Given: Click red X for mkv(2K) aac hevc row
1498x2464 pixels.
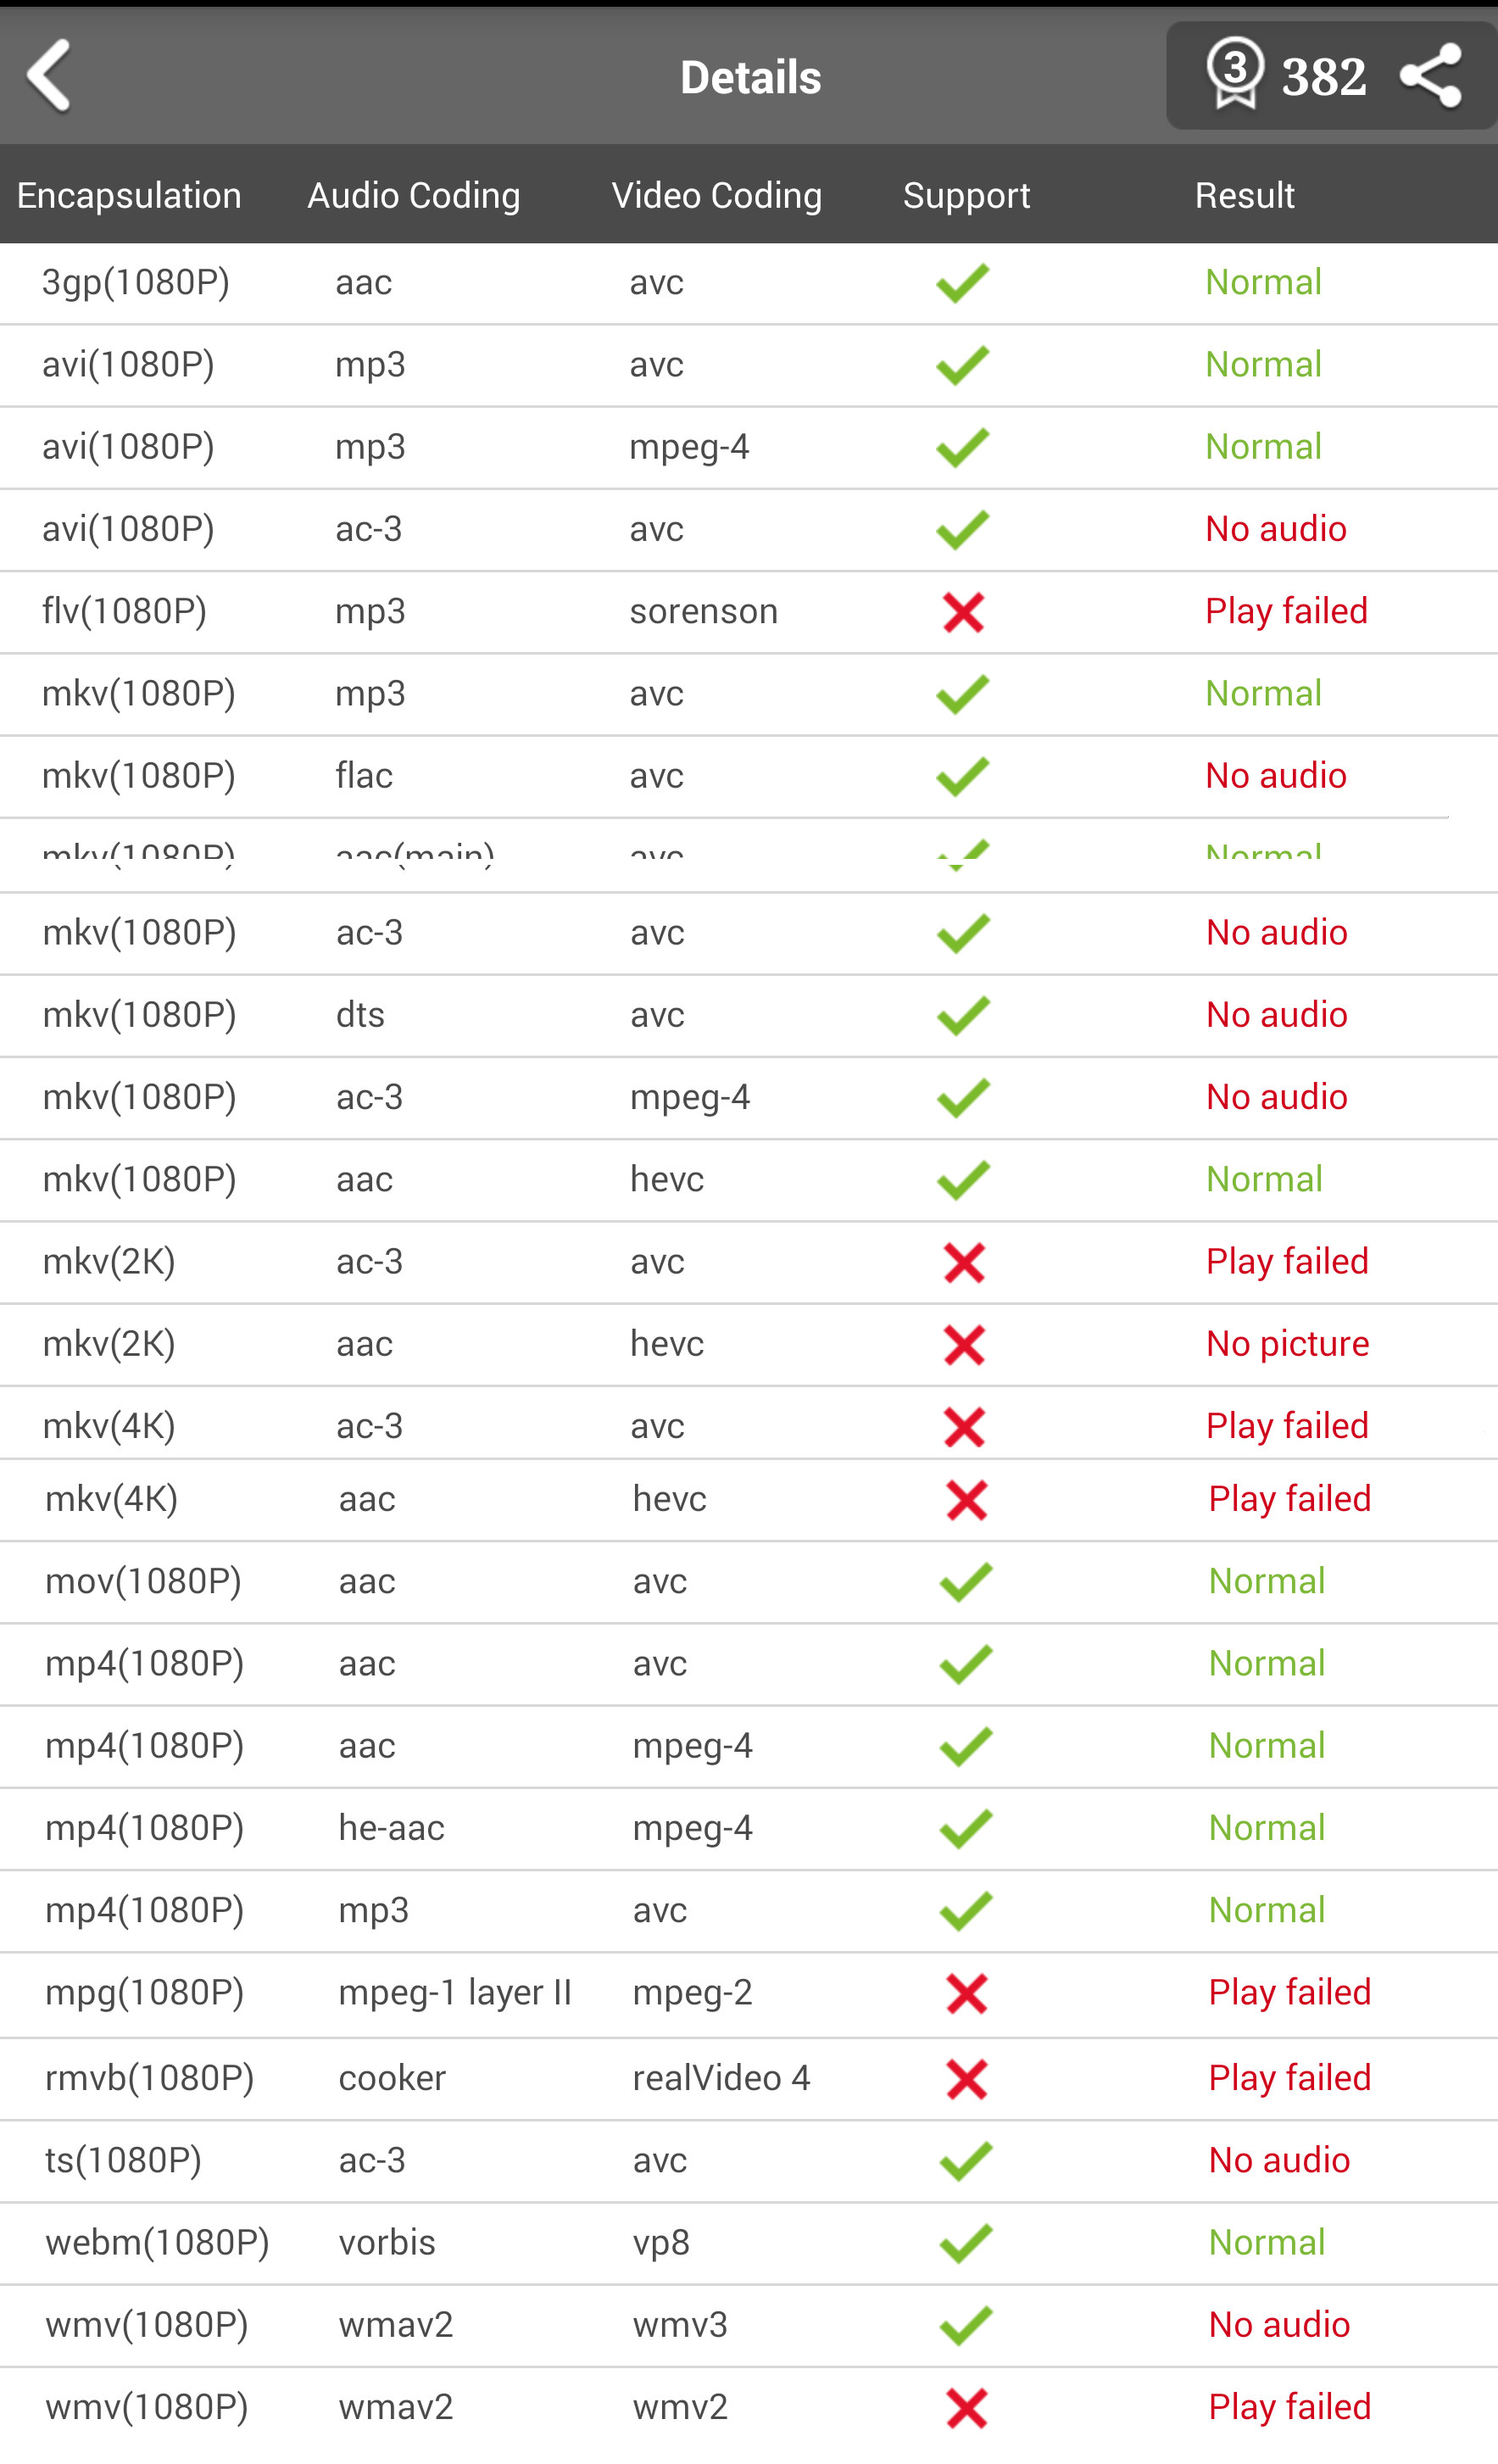Looking at the screenshot, I should [x=964, y=1345].
